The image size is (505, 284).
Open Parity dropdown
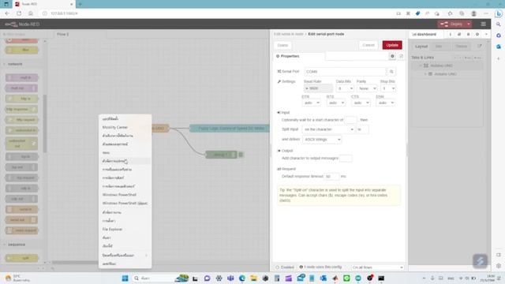point(367,88)
